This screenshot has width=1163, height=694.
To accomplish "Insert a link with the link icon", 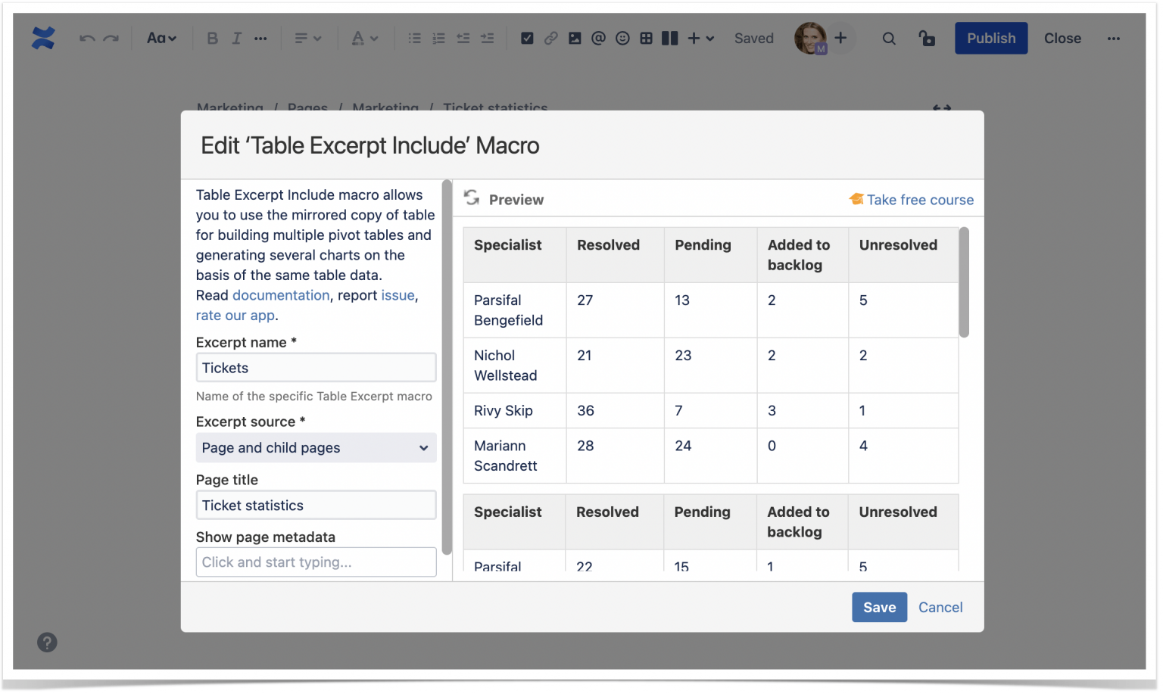I will click(550, 38).
